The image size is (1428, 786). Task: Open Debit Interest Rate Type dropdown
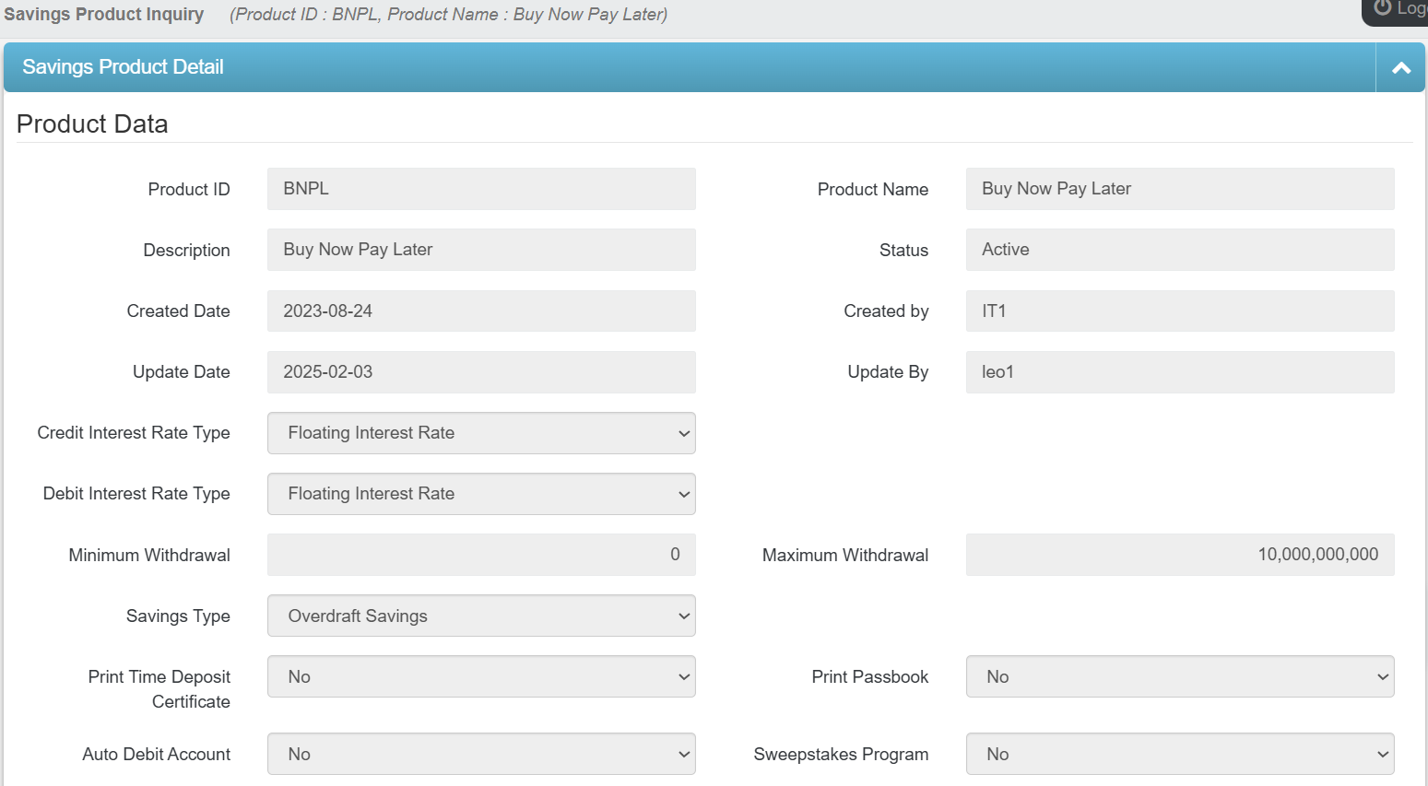click(x=480, y=494)
